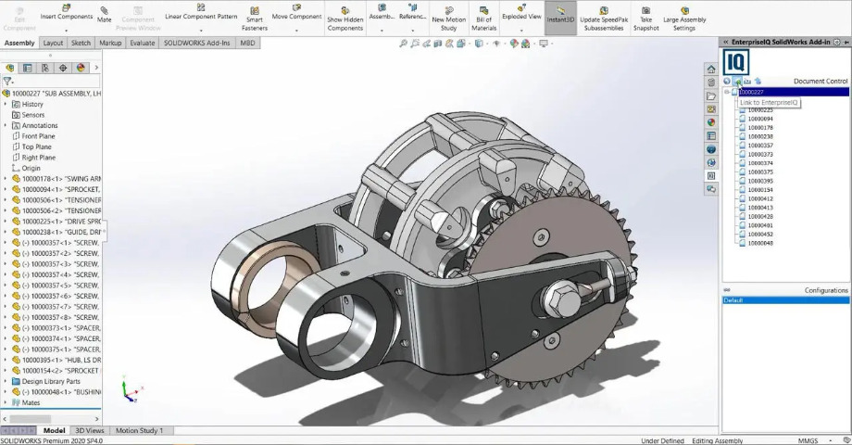Expand Mates folder in tree
852x445 pixels.
pyautogui.click(x=6, y=402)
